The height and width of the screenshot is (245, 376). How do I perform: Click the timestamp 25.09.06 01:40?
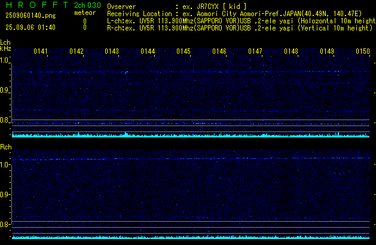[30, 27]
